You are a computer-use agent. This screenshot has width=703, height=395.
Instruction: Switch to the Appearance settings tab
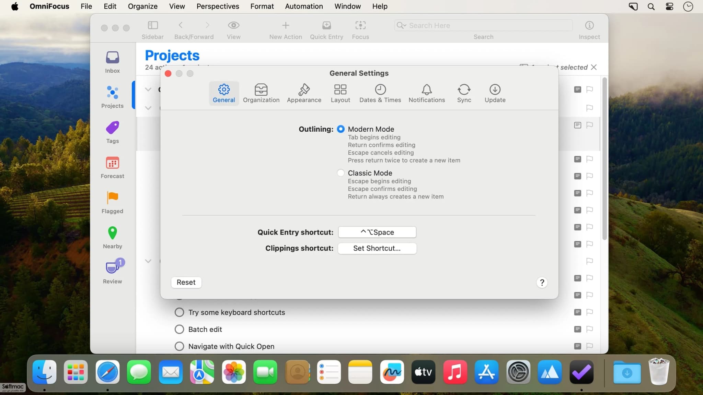pos(304,93)
